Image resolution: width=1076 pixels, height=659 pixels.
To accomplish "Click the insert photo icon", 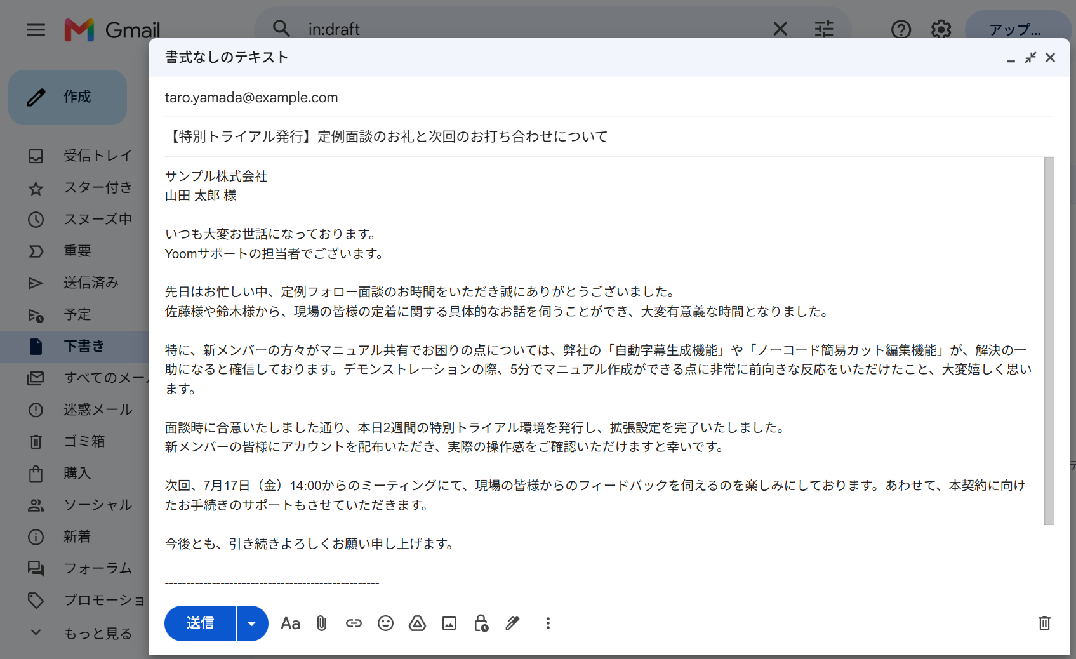I will point(449,623).
